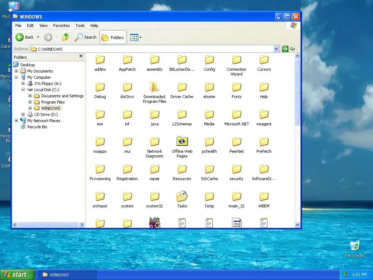
Task: Open the Address bar dropdown
Action: (x=276, y=49)
